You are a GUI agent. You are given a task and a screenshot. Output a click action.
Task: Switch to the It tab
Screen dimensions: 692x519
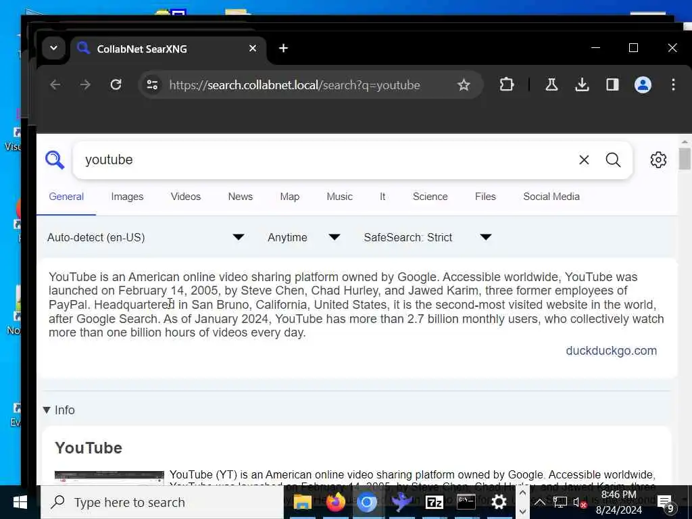pos(382,197)
